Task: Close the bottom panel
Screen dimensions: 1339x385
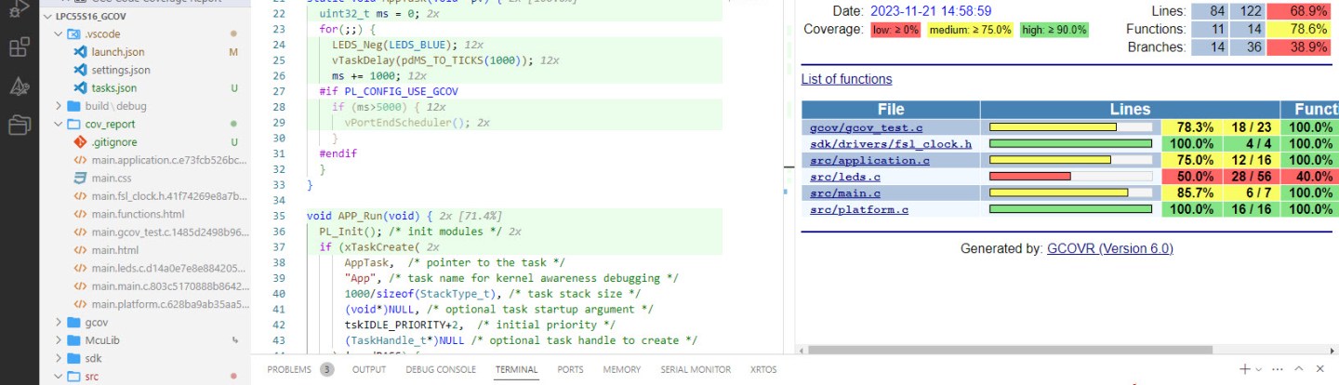Action: pos(1321,369)
